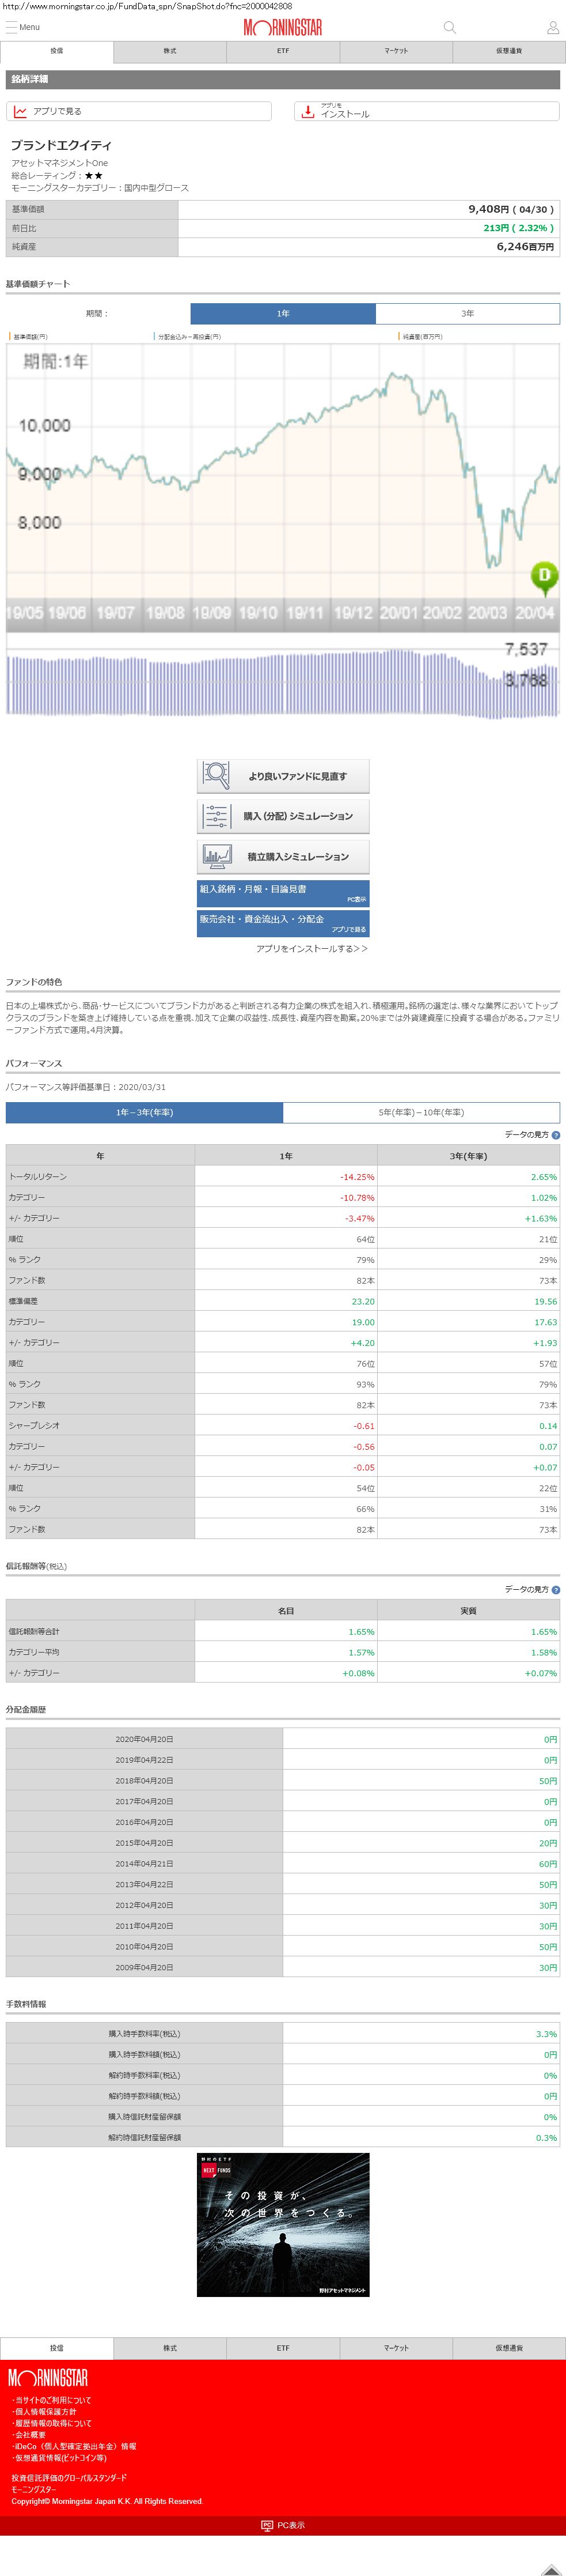This screenshot has height=2576, width=566.
Task: Click the 純資産 value 6,246百万円
Action: click(x=525, y=246)
